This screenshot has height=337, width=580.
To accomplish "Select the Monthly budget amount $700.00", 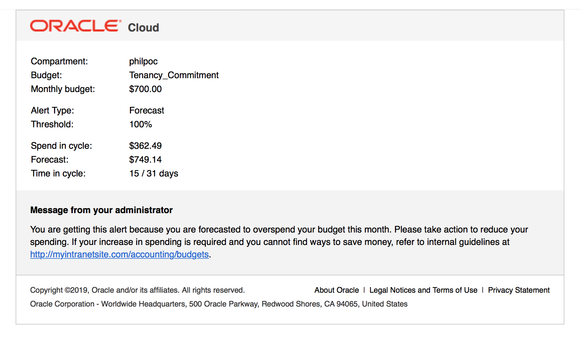I will pos(145,89).
